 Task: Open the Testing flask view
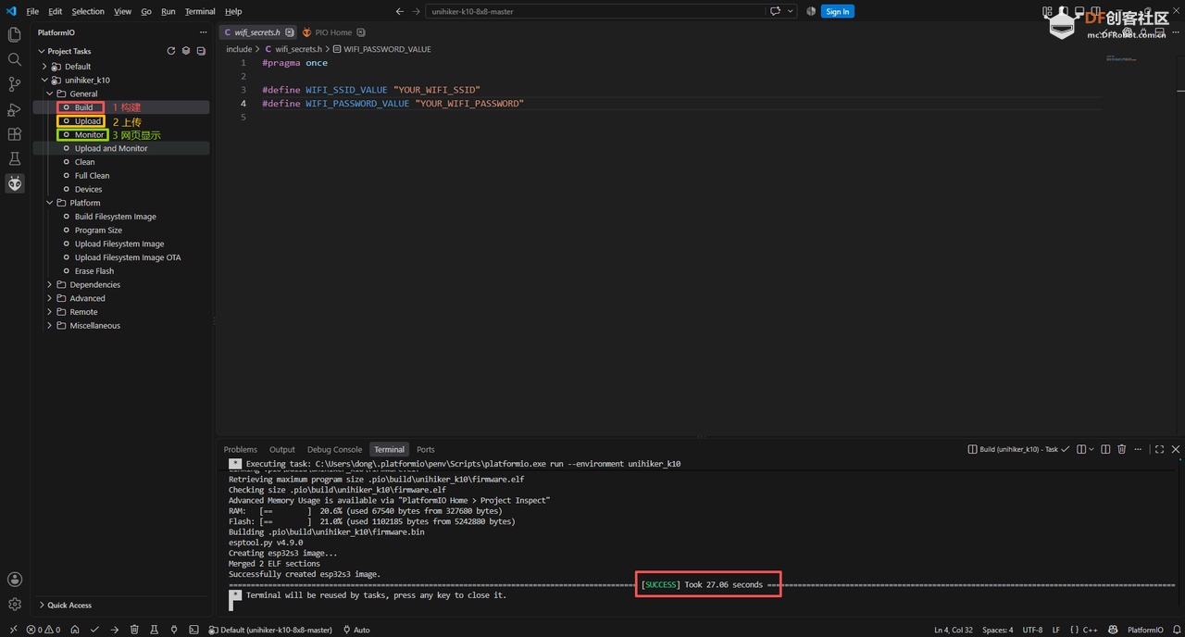14,159
